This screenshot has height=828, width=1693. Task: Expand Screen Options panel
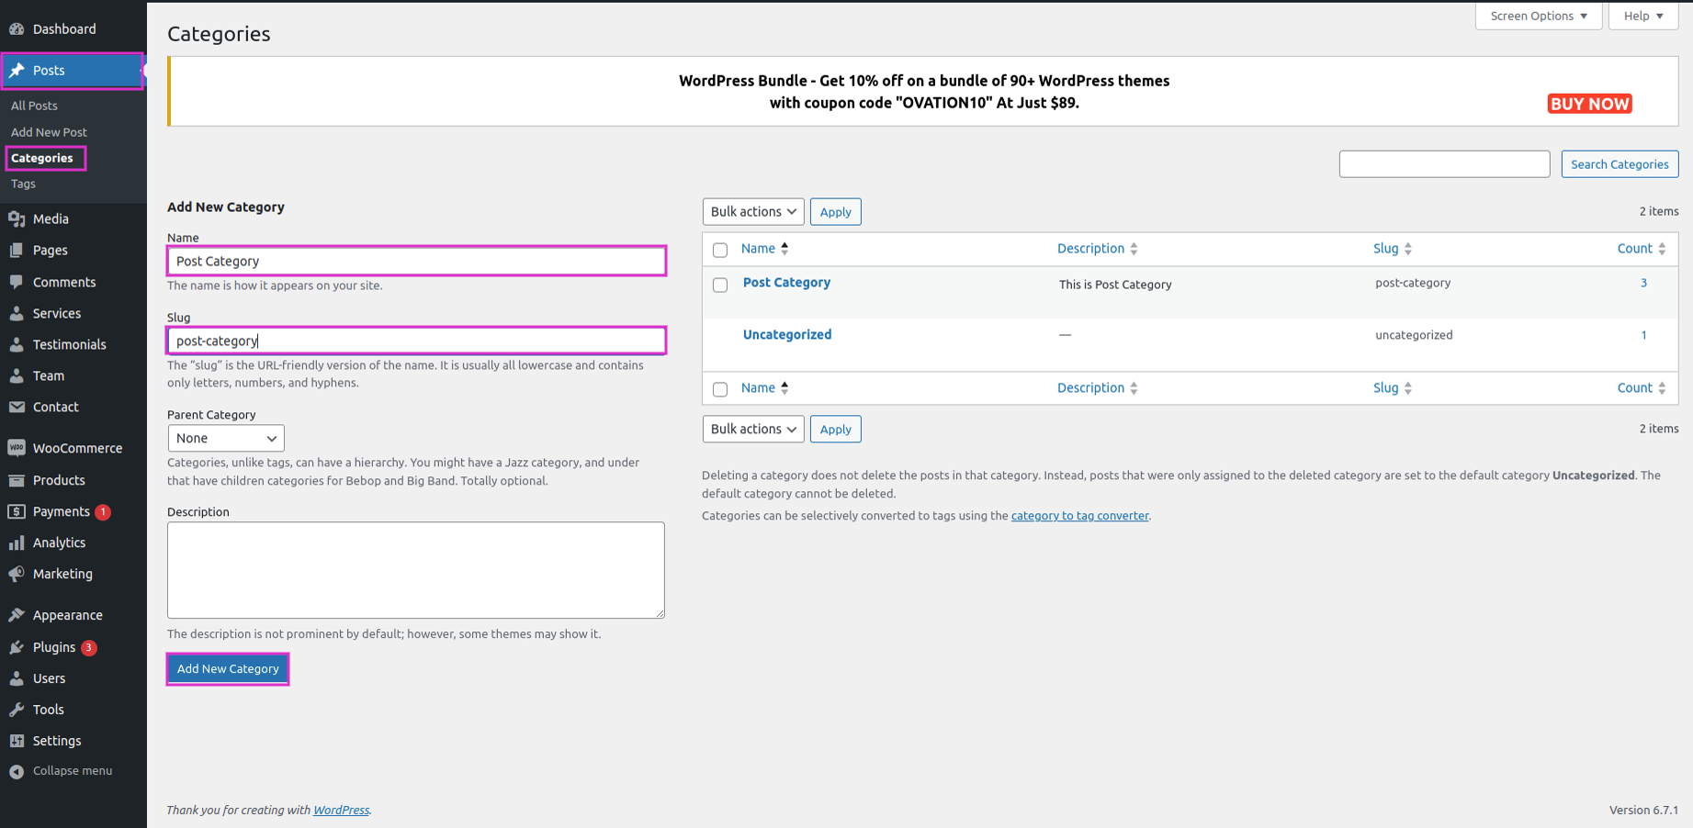click(x=1539, y=16)
